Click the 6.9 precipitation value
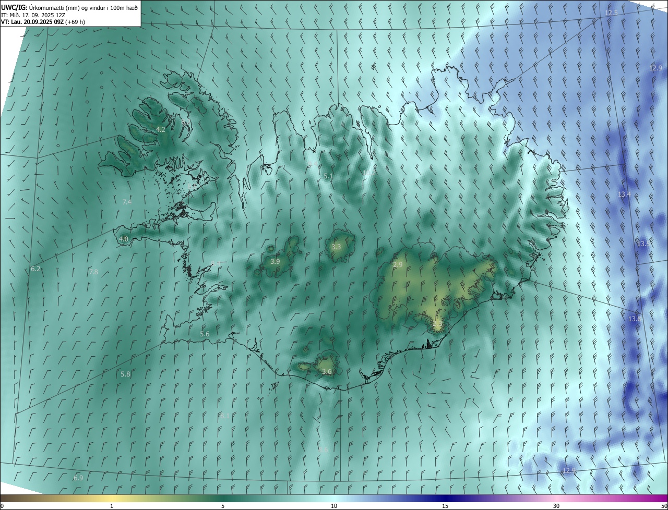 [78, 478]
